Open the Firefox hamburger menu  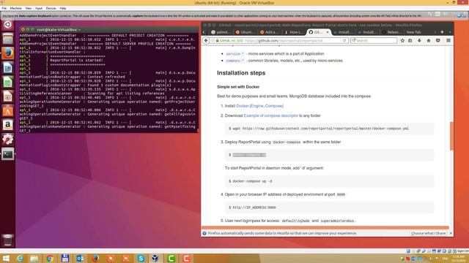coord(448,41)
